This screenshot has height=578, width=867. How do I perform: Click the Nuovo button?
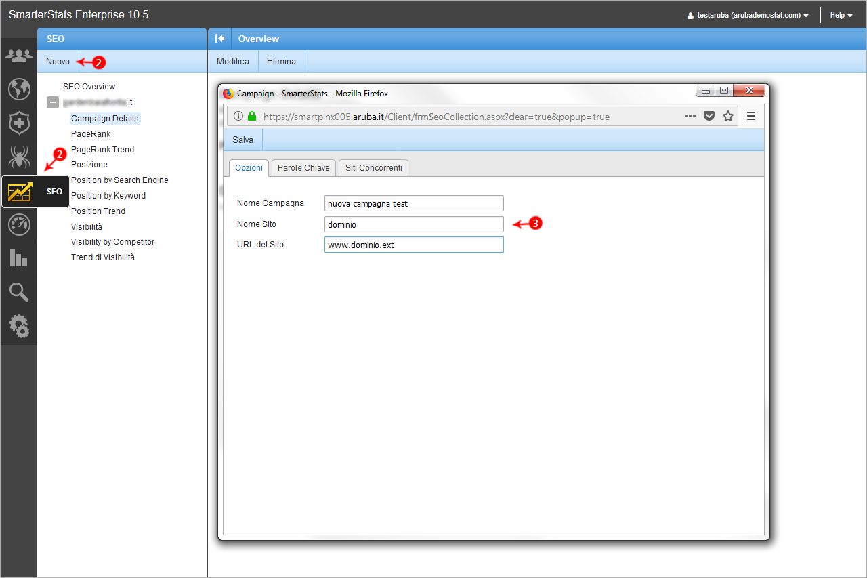click(58, 61)
